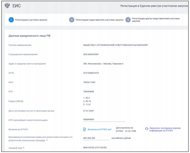Click the company address on Тверская 5

(x=103, y=64)
